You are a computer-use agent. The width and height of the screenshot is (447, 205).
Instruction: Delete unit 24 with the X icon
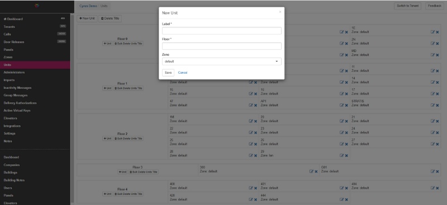pyautogui.click(x=438, y=132)
